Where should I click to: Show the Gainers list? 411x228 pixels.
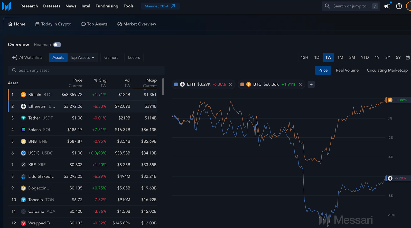click(111, 57)
